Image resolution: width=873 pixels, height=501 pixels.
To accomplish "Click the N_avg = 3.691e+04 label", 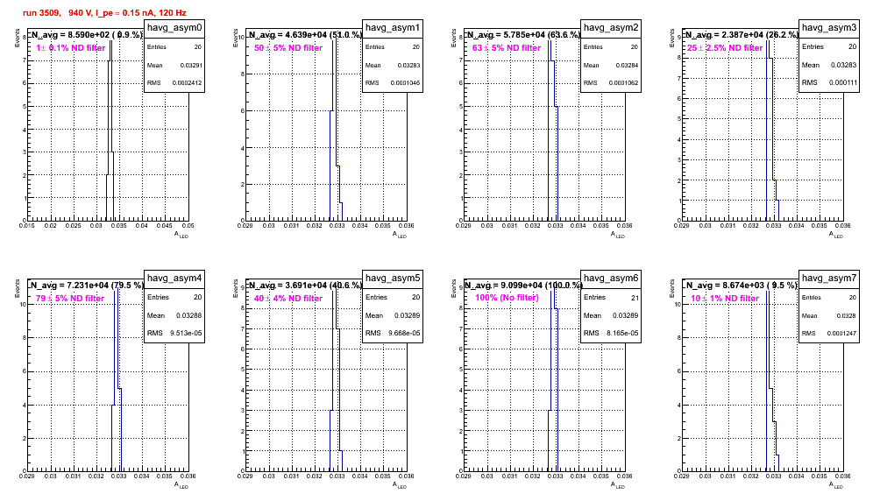I will (x=305, y=286).
